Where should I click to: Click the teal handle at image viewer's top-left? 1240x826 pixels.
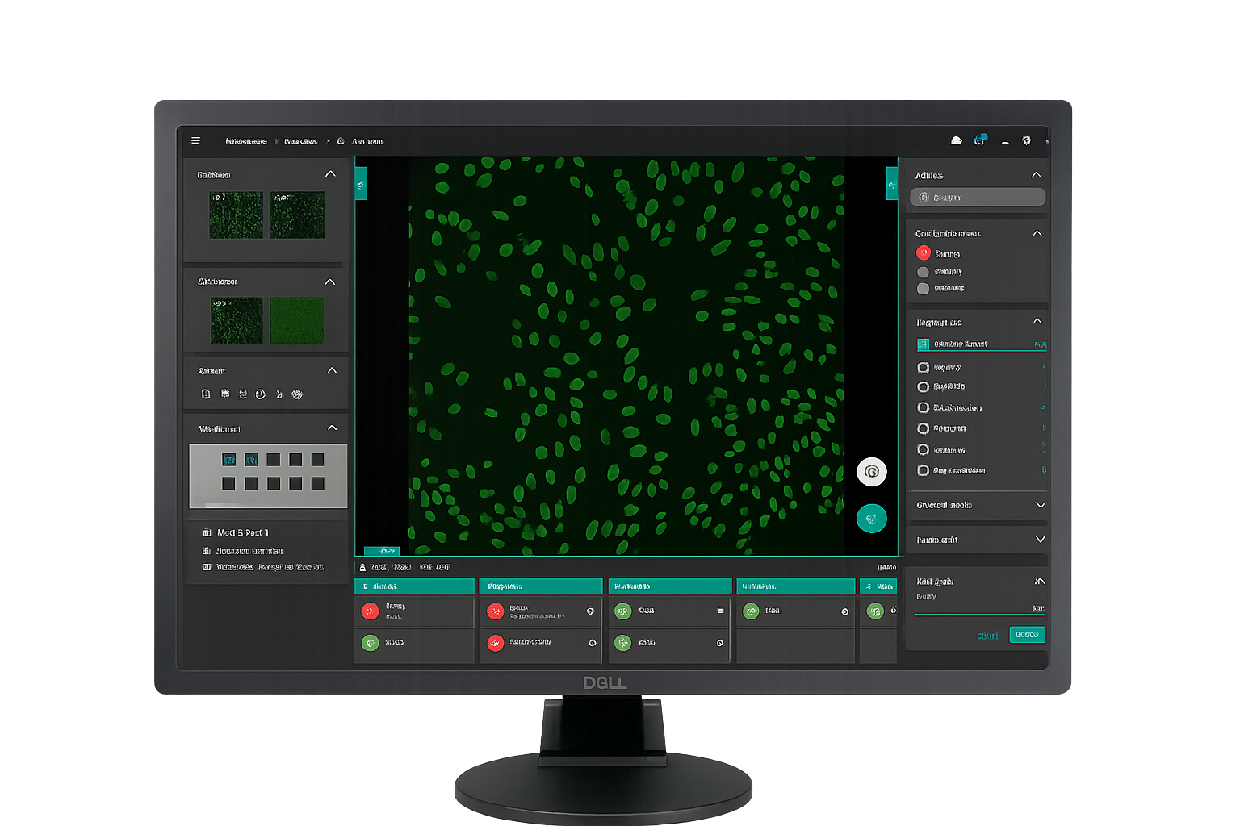coord(361,185)
